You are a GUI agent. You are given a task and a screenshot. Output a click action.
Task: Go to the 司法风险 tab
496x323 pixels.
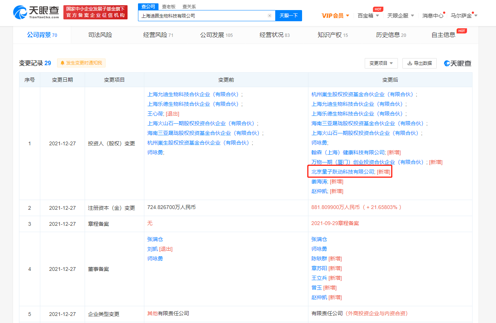(x=100, y=35)
